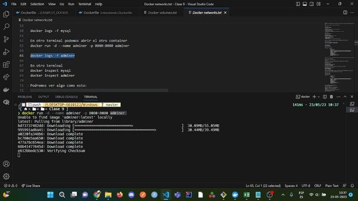Open notifications bell in status bar

pos(352,186)
